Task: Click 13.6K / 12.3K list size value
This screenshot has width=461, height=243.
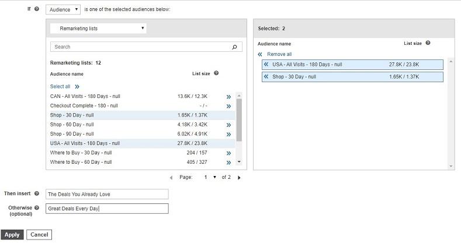Action: 192,96
